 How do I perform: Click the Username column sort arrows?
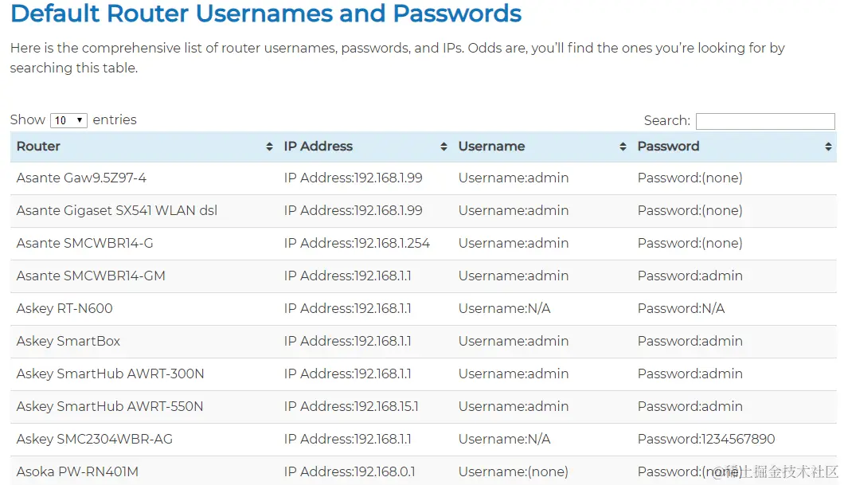[x=623, y=147]
